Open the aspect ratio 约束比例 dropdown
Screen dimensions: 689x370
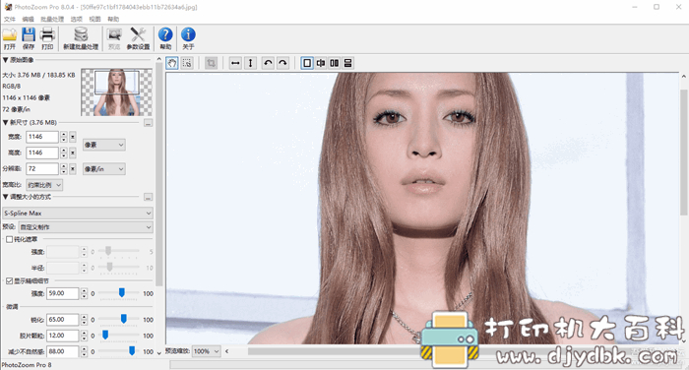pyautogui.click(x=44, y=185)
